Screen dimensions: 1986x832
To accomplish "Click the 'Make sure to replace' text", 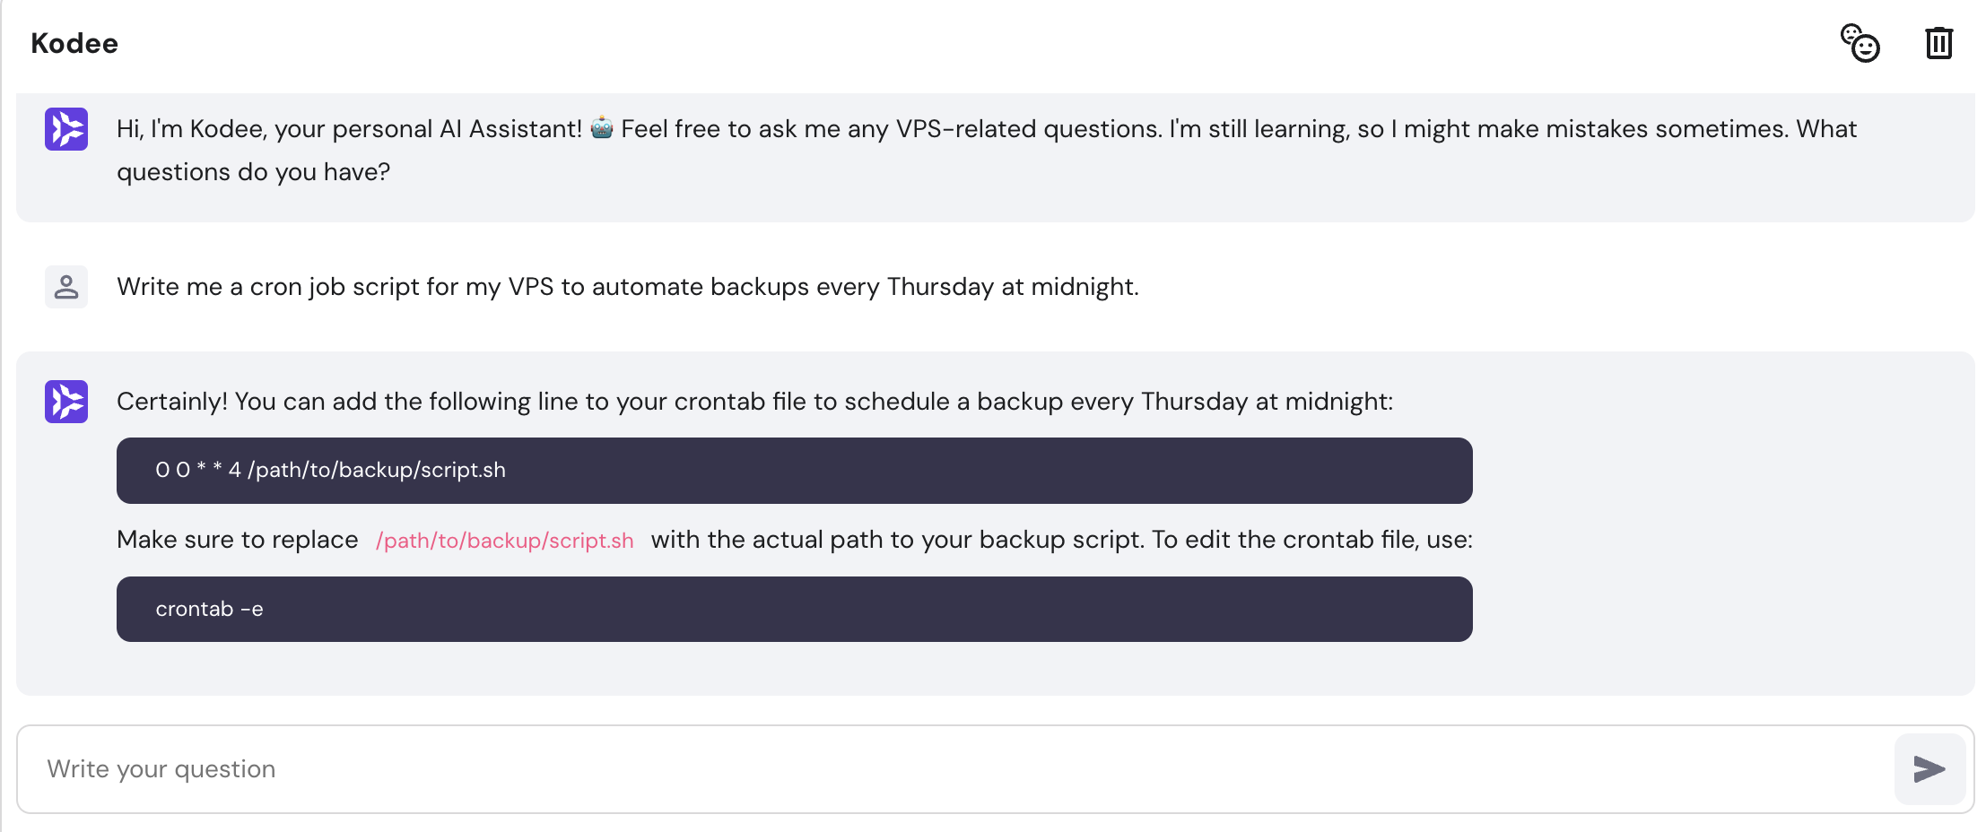I will [x=238, y=540].
